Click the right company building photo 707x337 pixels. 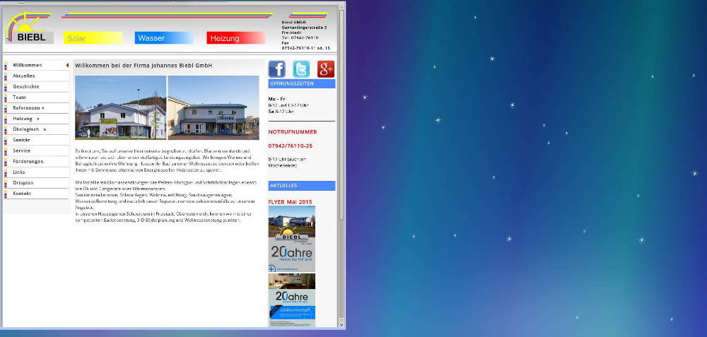214,107
